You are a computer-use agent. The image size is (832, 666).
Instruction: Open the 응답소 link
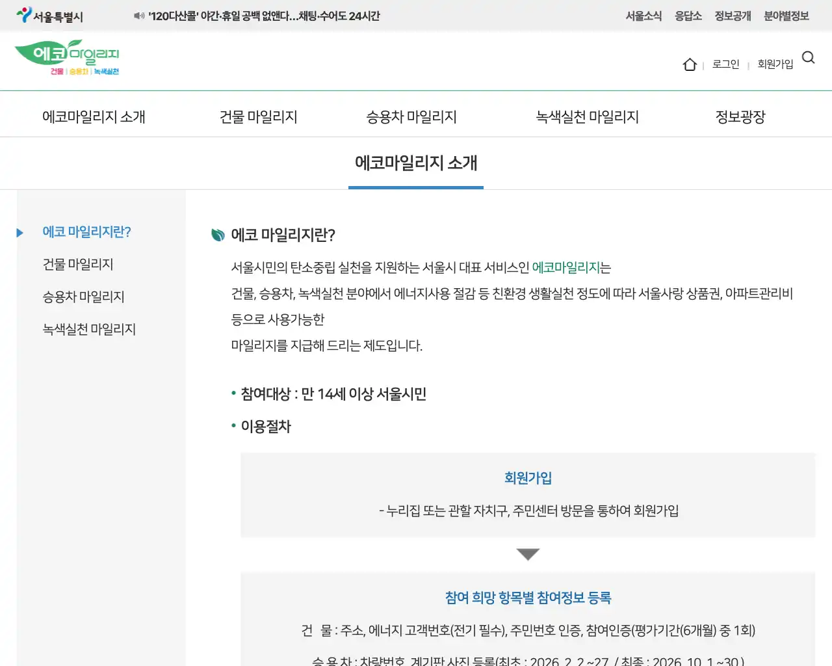tap(688, 16)
